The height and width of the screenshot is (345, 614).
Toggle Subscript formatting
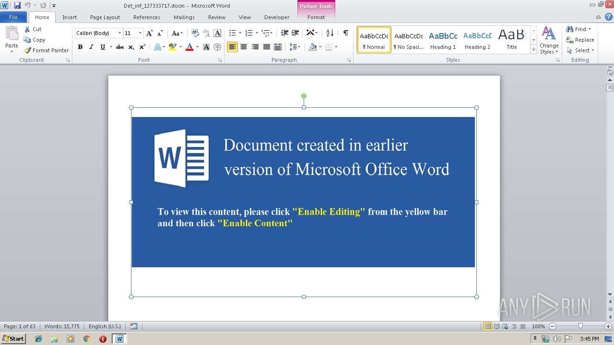tap(131, 47)
